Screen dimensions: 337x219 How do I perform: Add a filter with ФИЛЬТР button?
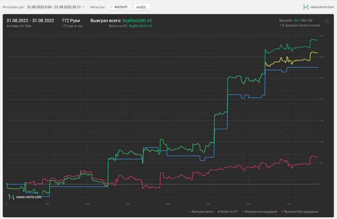pos(119,7)
